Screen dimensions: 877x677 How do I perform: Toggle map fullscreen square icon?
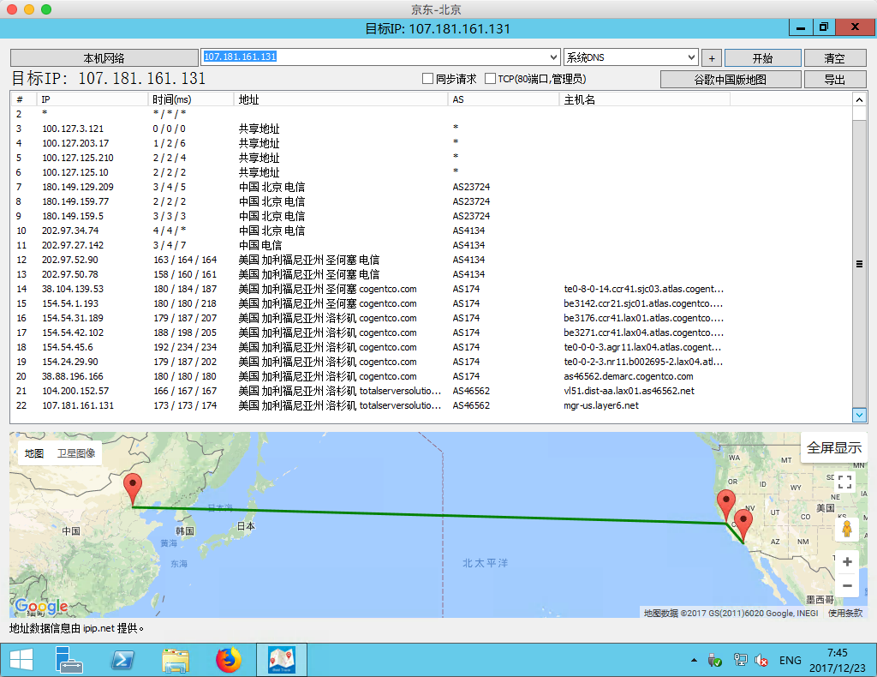click(x=844, y=481)
